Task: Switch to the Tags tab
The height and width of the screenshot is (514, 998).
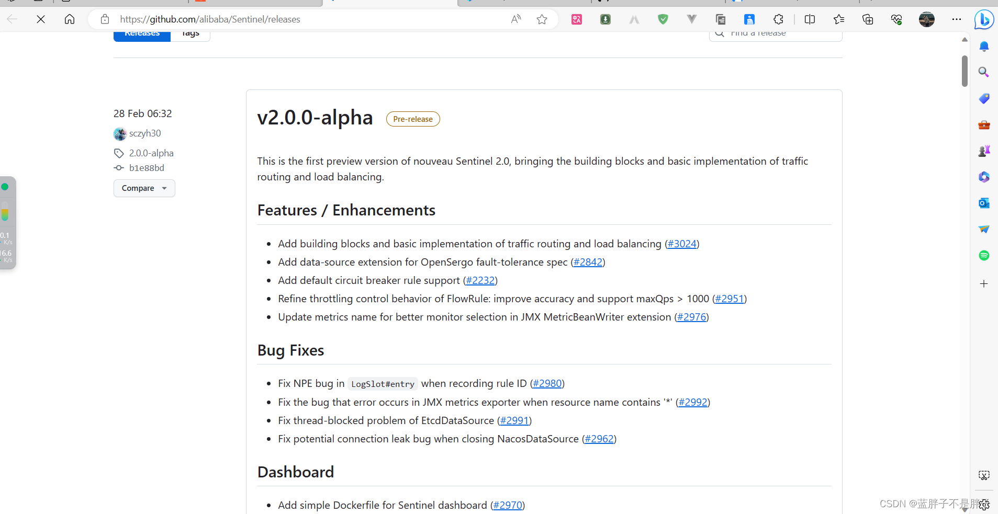Action: 190,35
